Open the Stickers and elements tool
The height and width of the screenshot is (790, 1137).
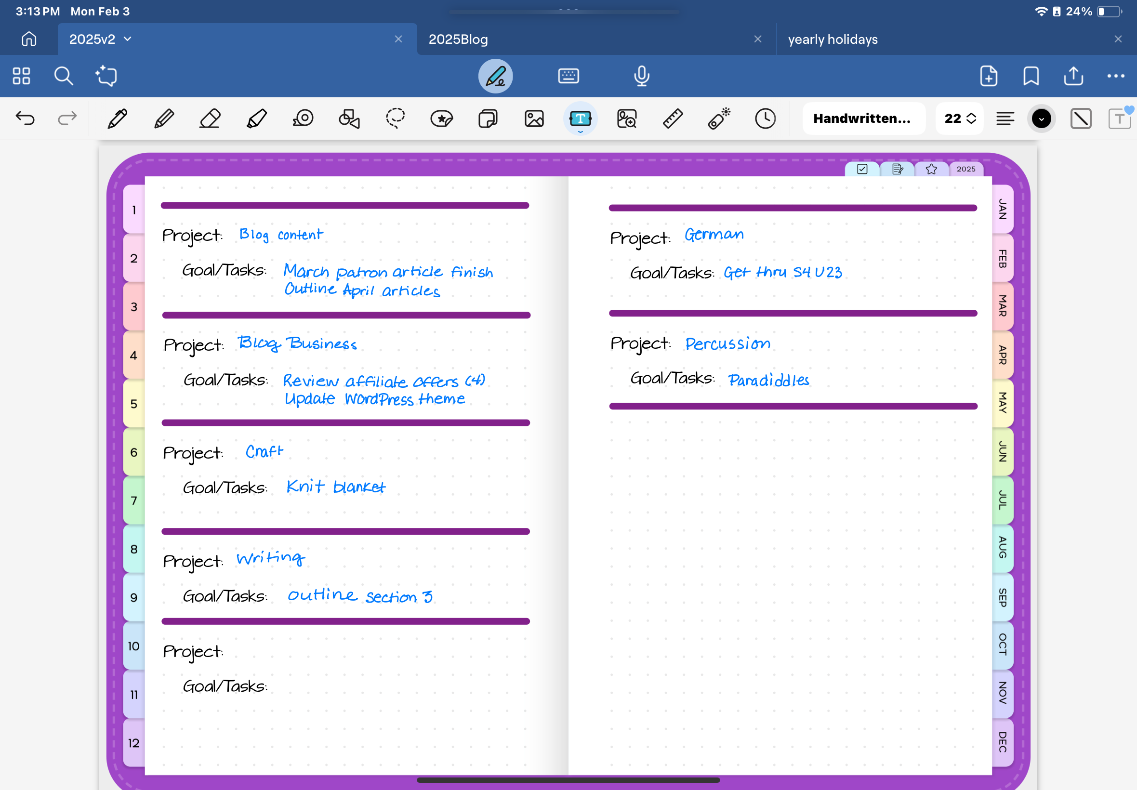click(x=441, y=119)
